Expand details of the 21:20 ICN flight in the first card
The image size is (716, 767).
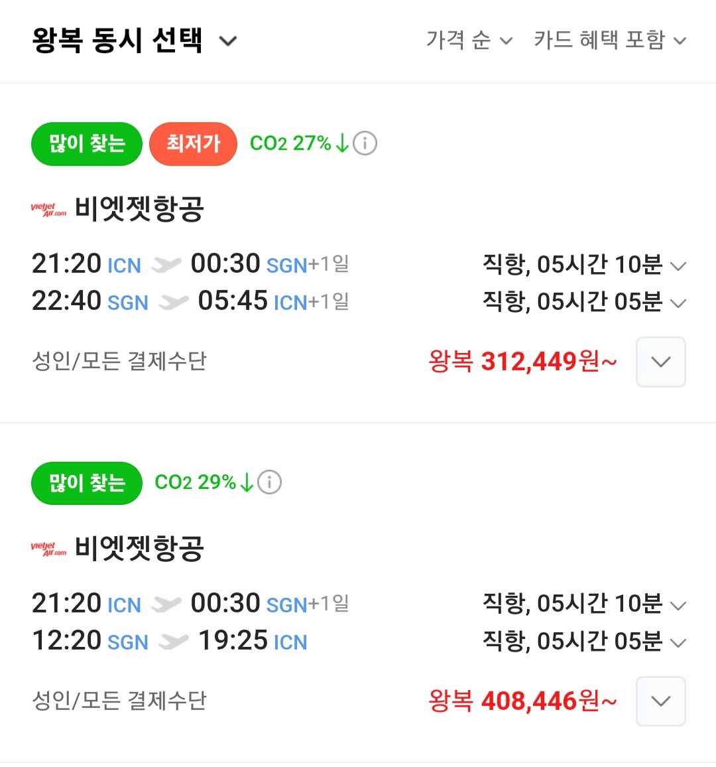(678, 266)
